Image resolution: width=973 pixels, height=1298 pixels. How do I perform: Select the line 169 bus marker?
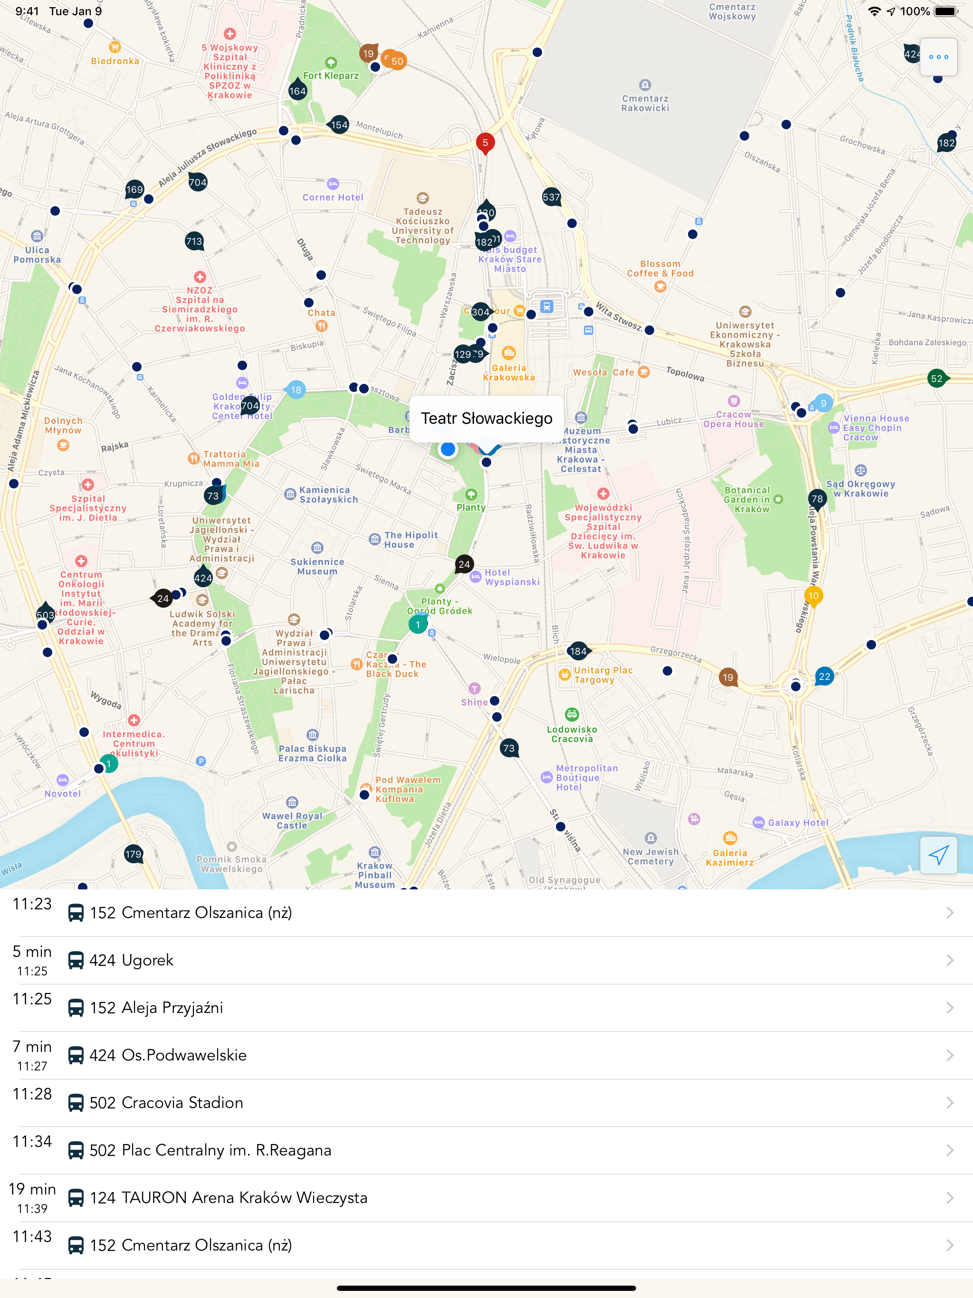click(134, 190)
